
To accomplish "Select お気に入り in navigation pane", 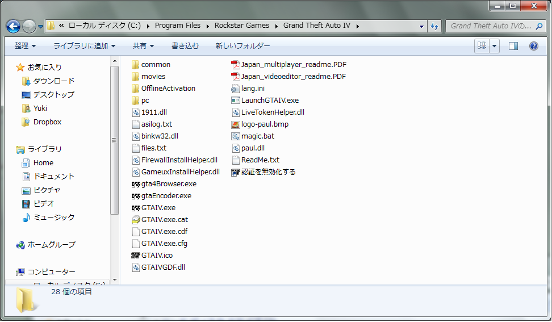I will 39,67.
